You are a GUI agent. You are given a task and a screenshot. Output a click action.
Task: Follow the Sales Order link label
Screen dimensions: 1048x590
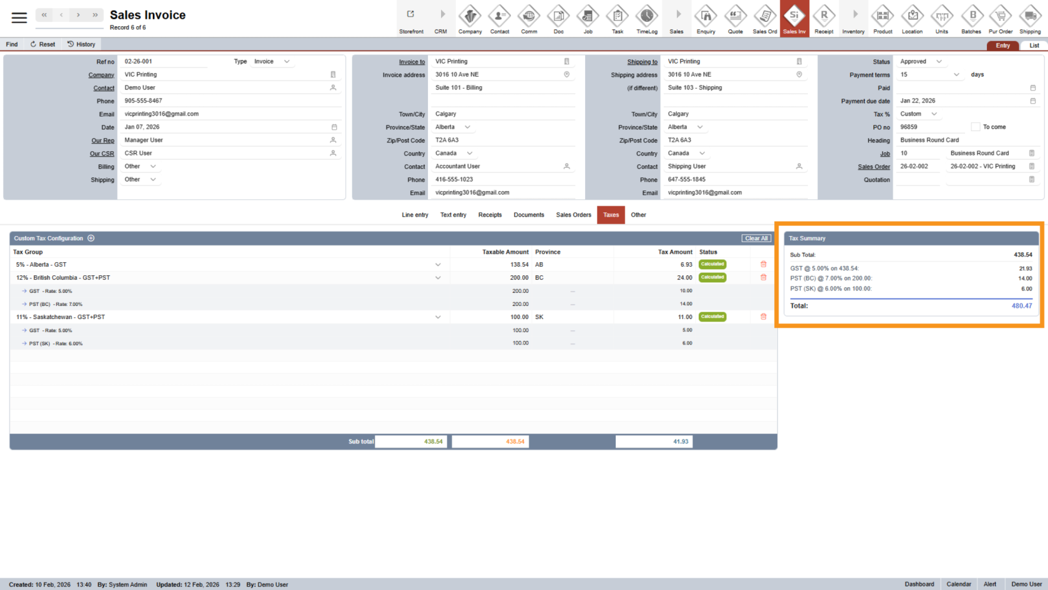(873, 167)
